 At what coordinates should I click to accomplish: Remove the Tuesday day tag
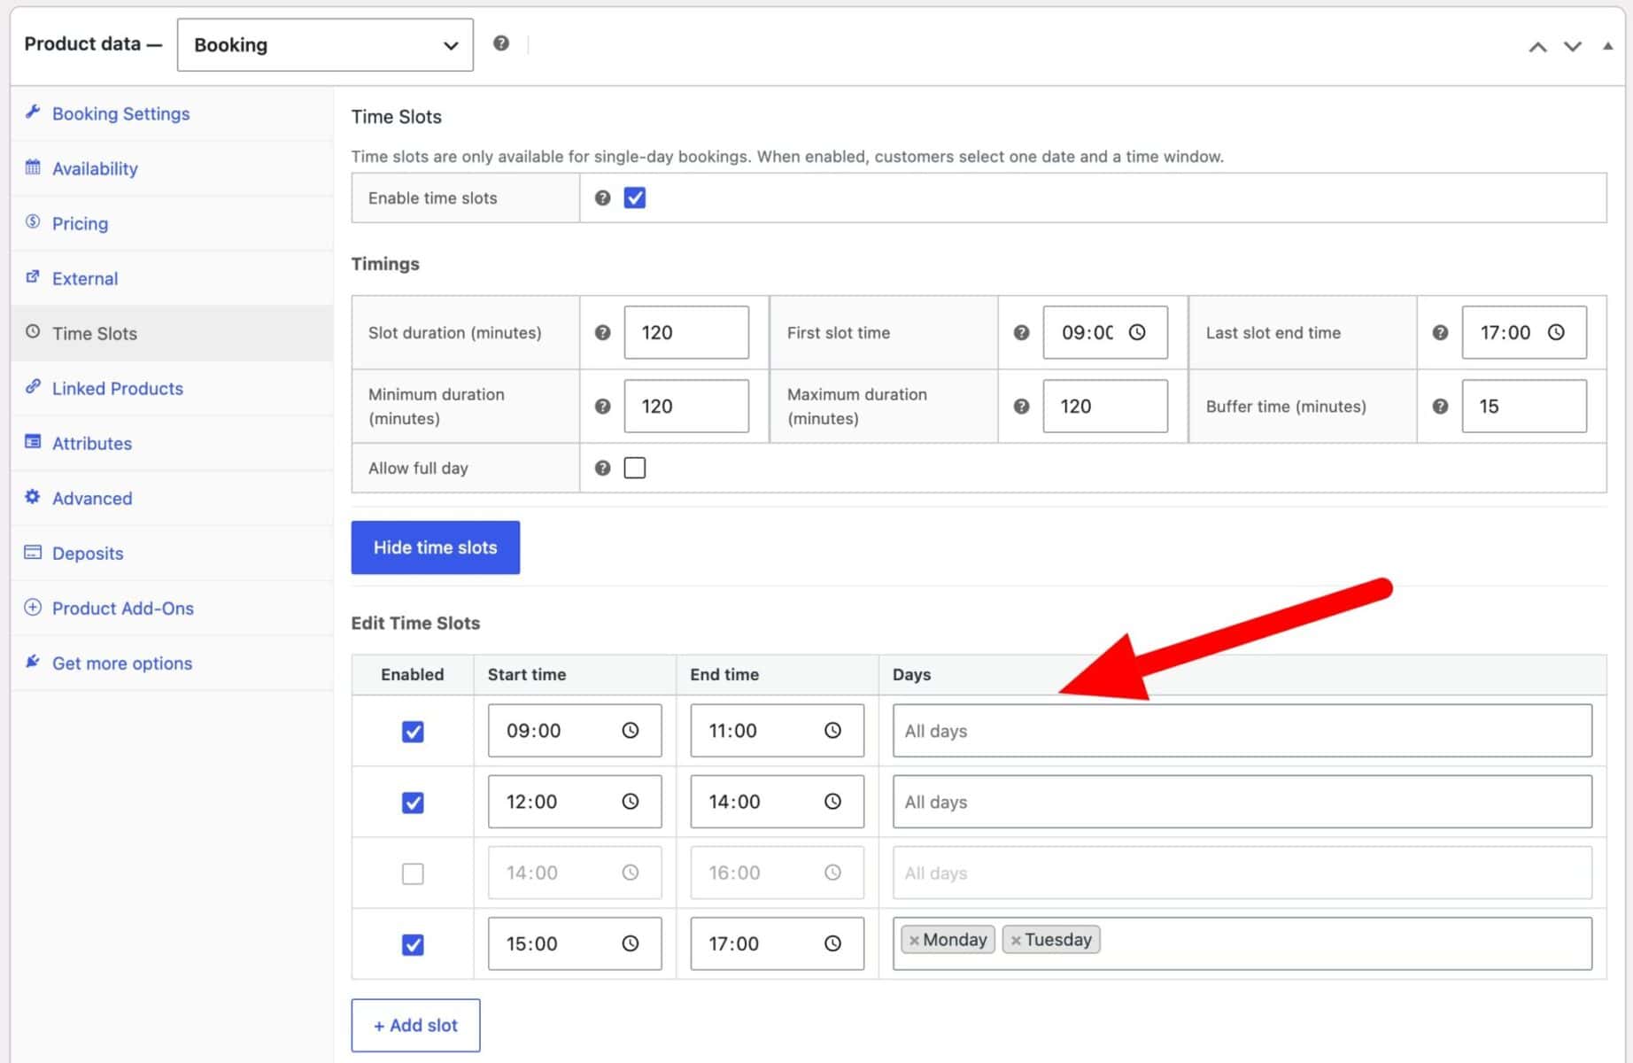click(x=1016, y=940)
